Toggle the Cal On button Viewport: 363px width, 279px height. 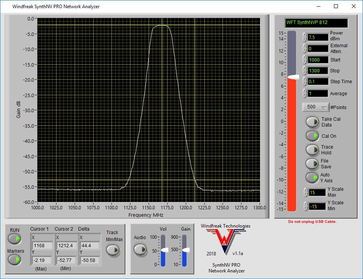tap(312, 136)
